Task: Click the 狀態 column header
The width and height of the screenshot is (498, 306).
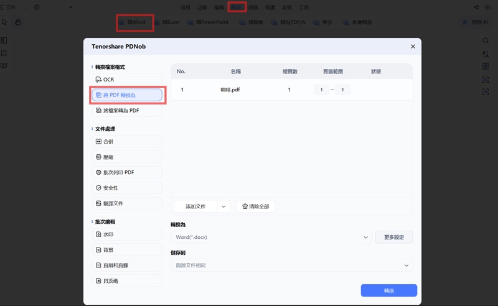Action: 376,72
